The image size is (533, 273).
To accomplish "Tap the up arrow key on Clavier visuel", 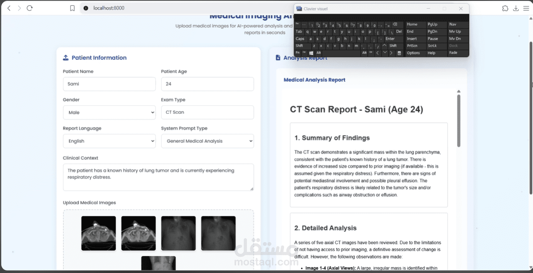I will click(x=385, y=46).
